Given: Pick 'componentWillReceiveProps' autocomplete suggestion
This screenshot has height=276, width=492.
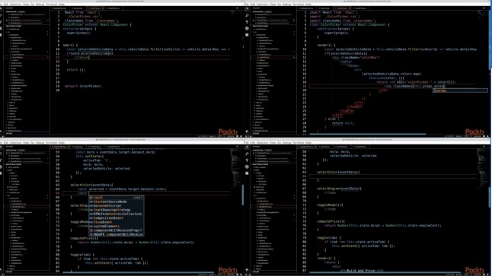Looking at the screenshot, I should pyautogui.click(x=117, y=230).
